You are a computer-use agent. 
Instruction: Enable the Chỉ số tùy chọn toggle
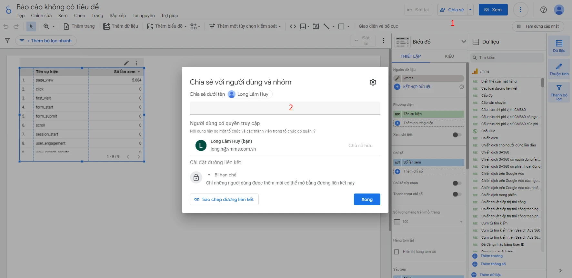coord(457,183)
